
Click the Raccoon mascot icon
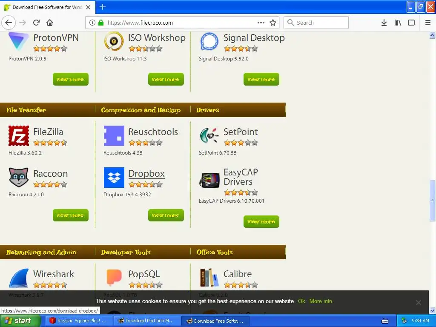19,177
